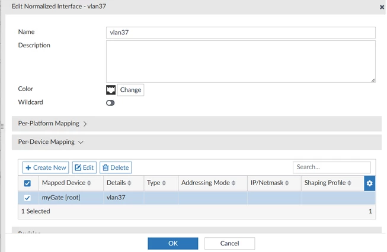Click the Description text area
Image resolution: width=387 pixels, height=252 pixels.
tap(241, 62)
